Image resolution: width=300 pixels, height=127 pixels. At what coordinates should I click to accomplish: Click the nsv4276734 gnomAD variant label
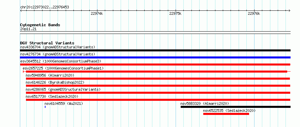coord(58,54)
